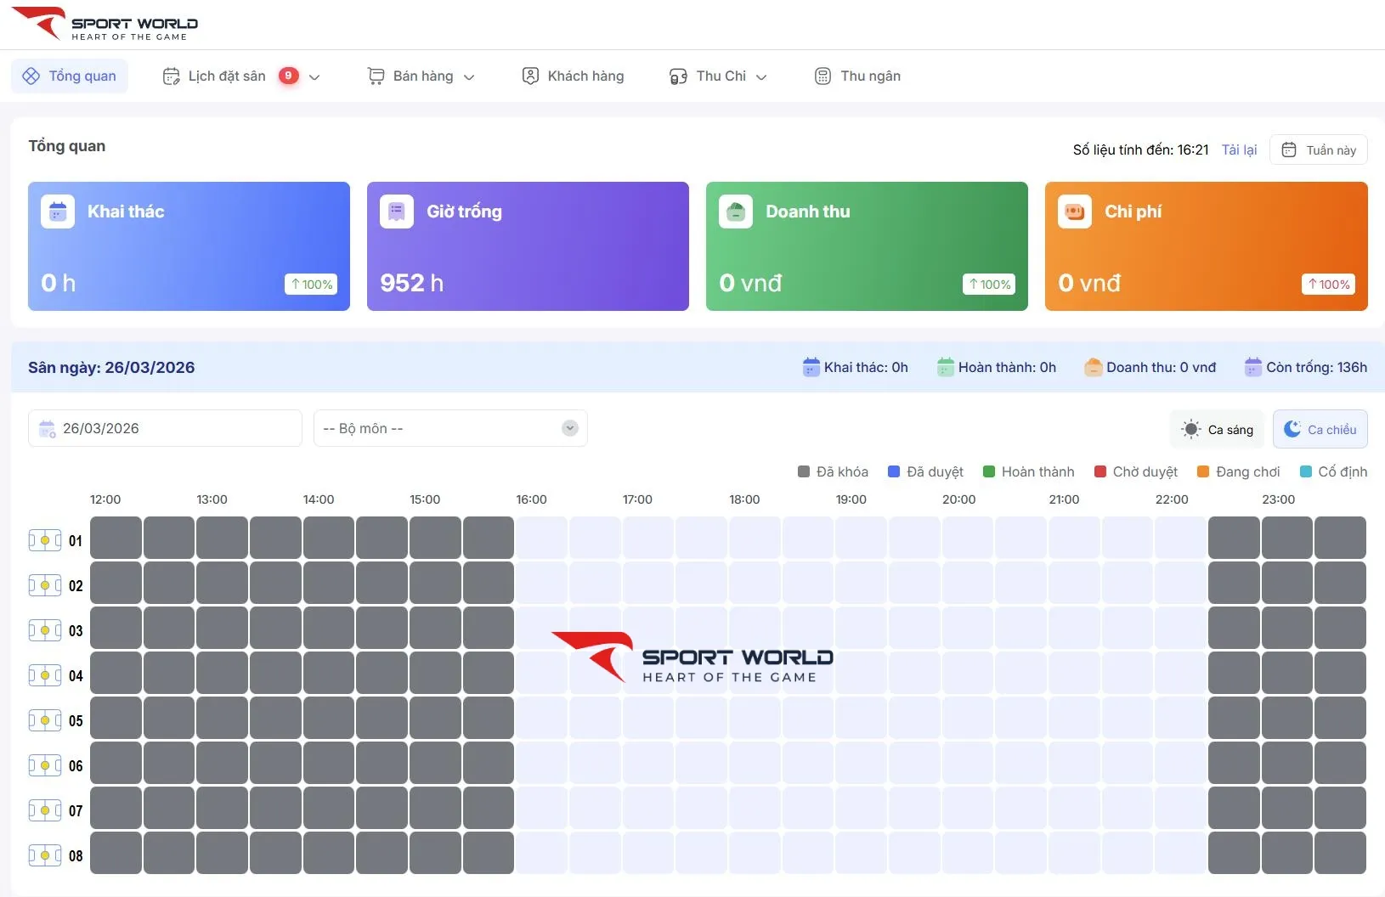
Task: Click the Khai thác calendar card icon
Action: pyautogui.click(x=58, y=212)
